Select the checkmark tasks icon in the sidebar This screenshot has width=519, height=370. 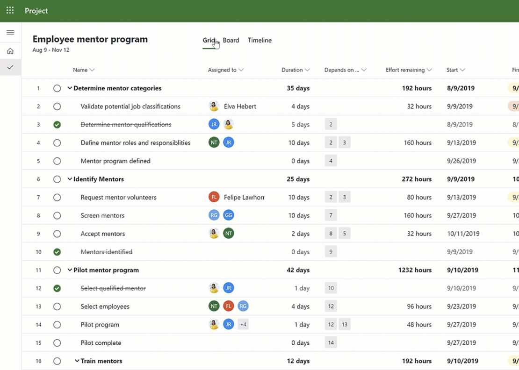[10, 67]
